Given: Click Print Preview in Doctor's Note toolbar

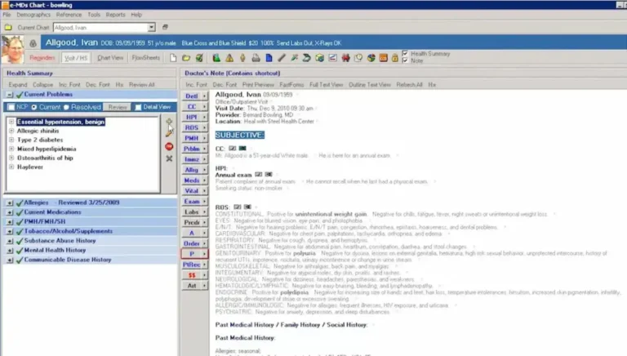Looking at the screenshot, I should click(258, 85).
